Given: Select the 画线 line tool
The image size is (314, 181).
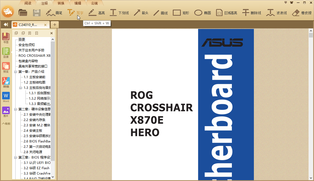Looking at the screenshot, I should pyautogui.click(x=160, y=13).
